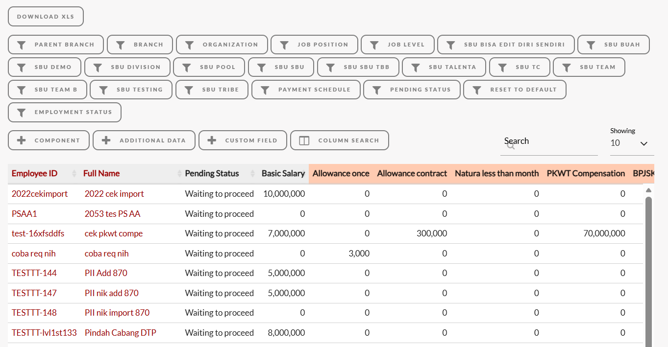Open the Showing 10 rows dropdown

point(632,143)
